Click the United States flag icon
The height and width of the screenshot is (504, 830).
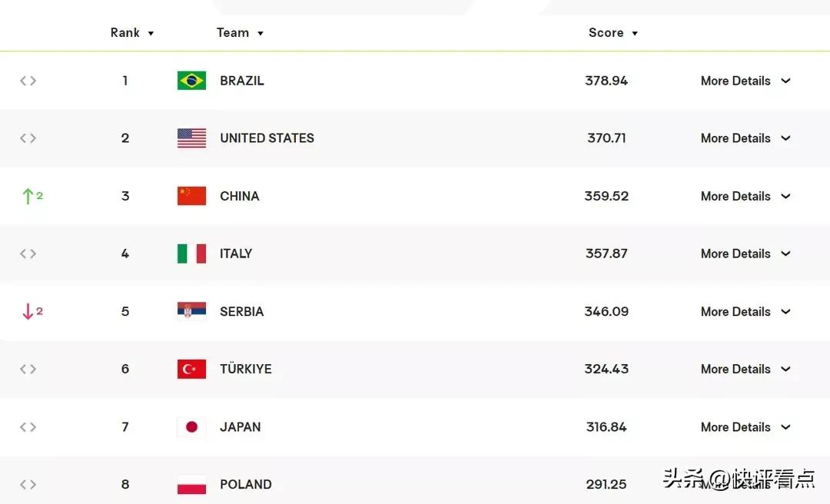191,138
